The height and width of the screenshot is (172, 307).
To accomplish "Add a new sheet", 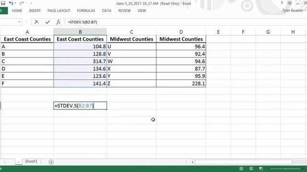I will [51, 162].
